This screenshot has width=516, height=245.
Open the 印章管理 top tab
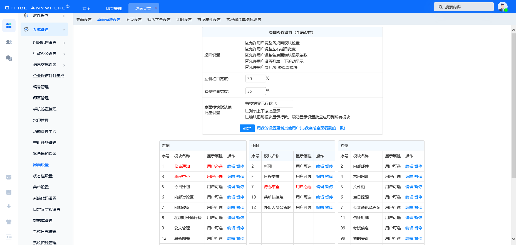114,9
